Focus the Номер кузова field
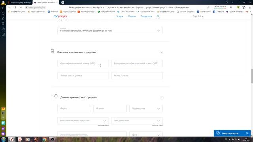This screenshot has height=142, width=253. coord(137,75)
